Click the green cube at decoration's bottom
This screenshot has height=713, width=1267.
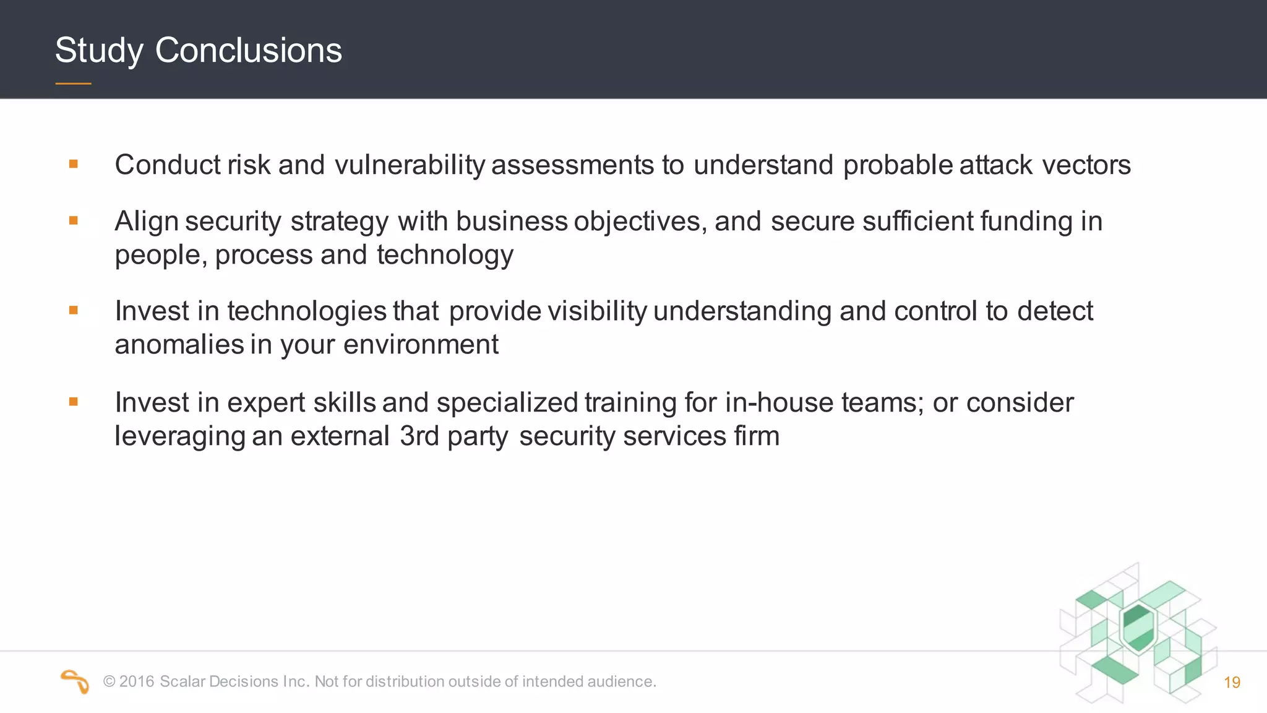[1115, 670]
